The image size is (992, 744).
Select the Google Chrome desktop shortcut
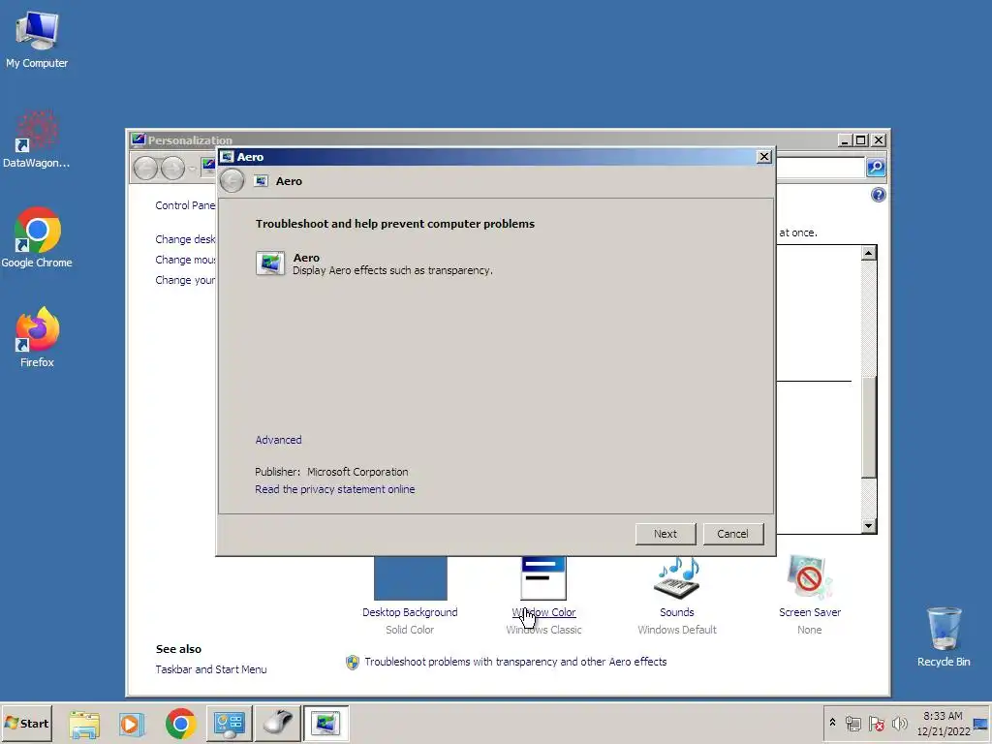pos(37,238)
